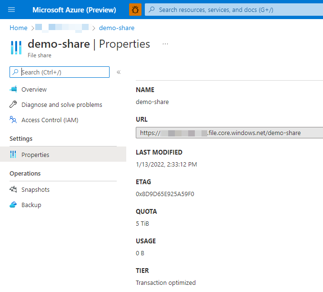Click the magnifier icon in the global search bar

[x=152, y=10]
